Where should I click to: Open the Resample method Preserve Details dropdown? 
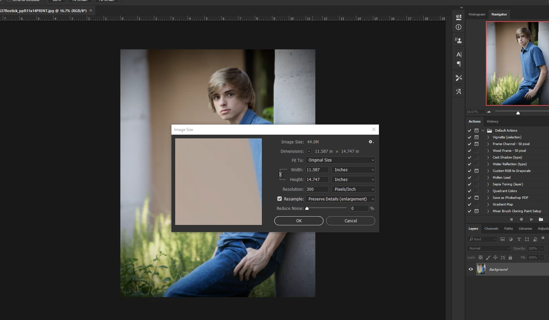340,199
